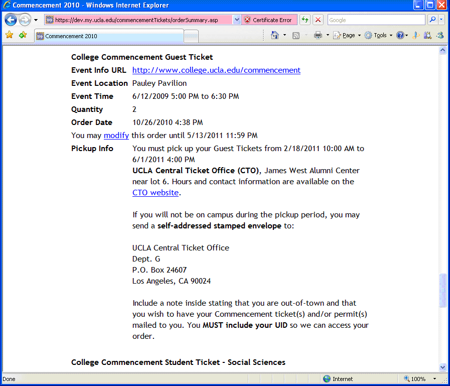Image resolution: width=450 pixels, height=386 pixels.
Task: Click the modify order link
Action: (116, 136)
